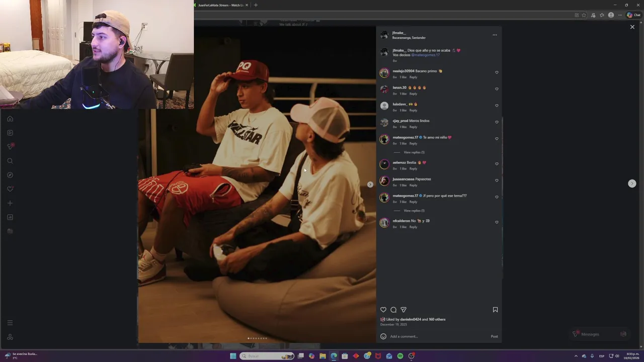Click the comment bubble icon below the post
644x362 pixels.
[x=393, y=310]
